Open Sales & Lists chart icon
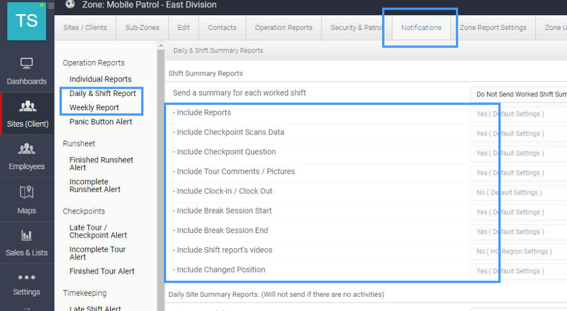Image resolution: width=567 pixels, height=311 pixels. (27, 235)
